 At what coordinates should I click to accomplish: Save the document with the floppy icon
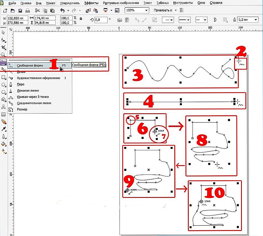pos(20,11)
